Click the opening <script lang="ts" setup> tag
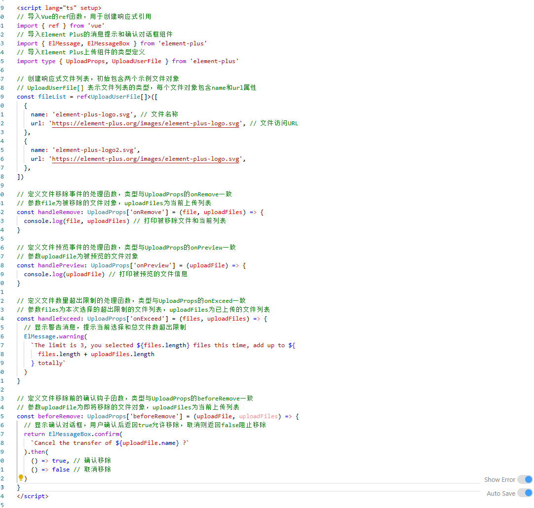Image resolution: width=534 pixels, height=508 pixels. (59, 8)
